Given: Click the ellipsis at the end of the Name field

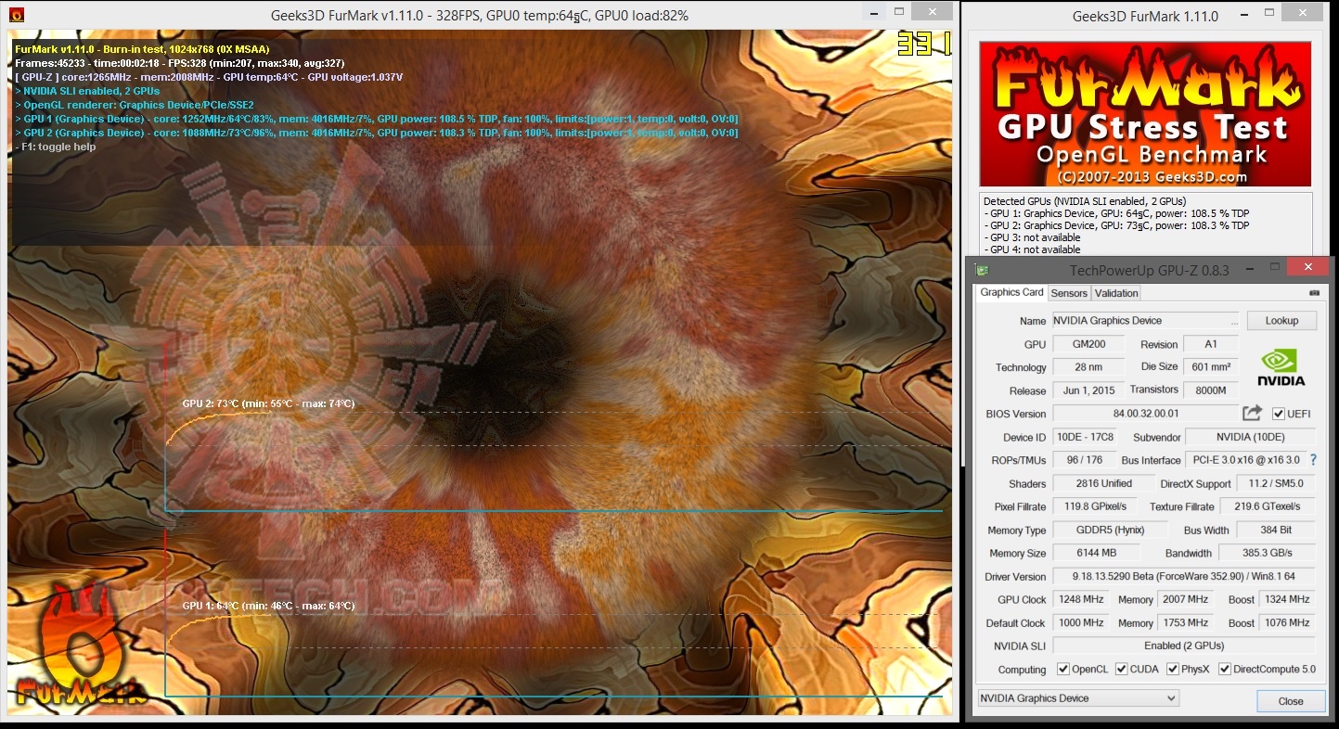Looking at the screenshot, I should click(x=1233, y=321).
